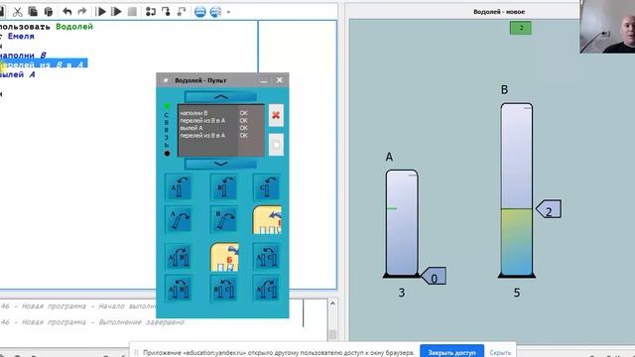Click the step into debugging icon

166,12
